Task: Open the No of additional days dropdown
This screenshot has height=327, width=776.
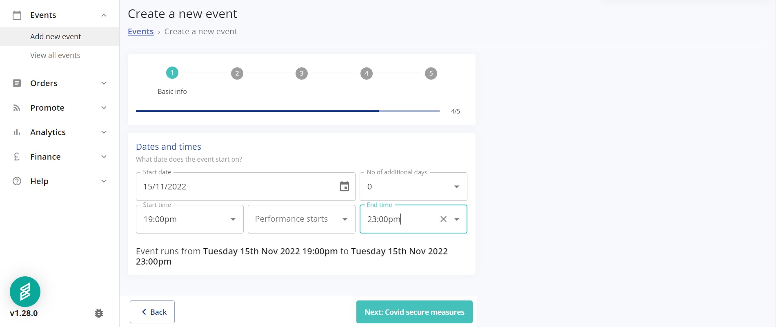Action: 413,187
